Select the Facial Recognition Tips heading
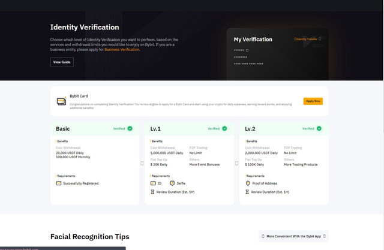Screen dimensions: 384x250 point(89,237)
